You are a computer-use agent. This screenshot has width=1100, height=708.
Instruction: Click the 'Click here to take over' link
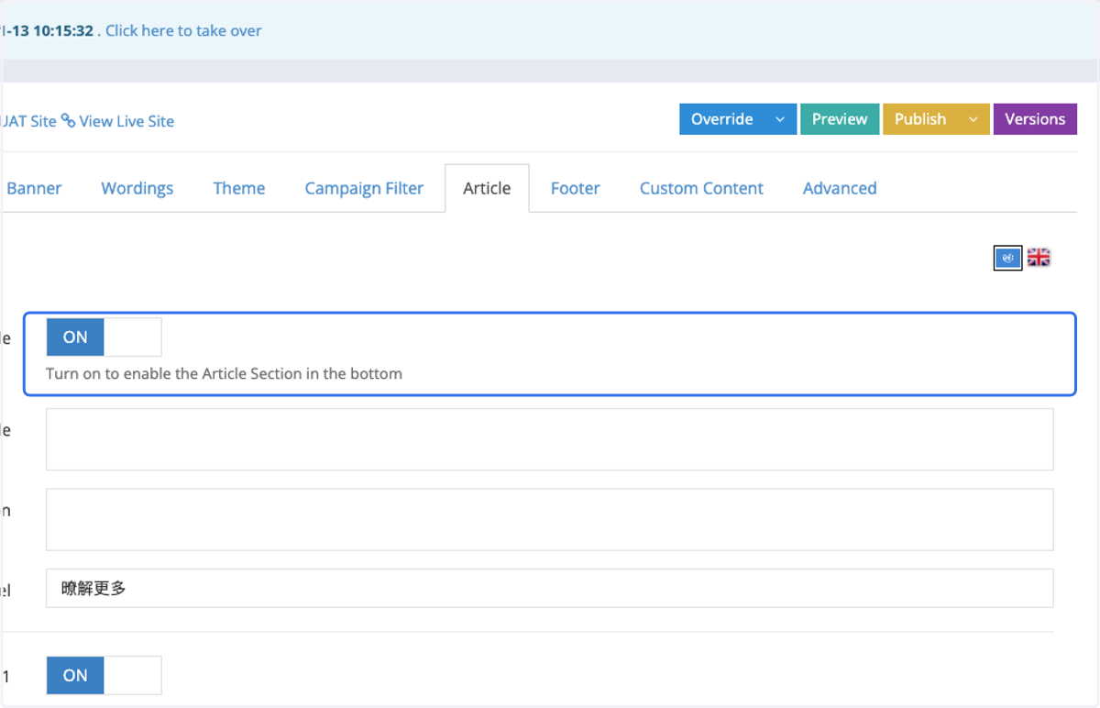point(183,30)
